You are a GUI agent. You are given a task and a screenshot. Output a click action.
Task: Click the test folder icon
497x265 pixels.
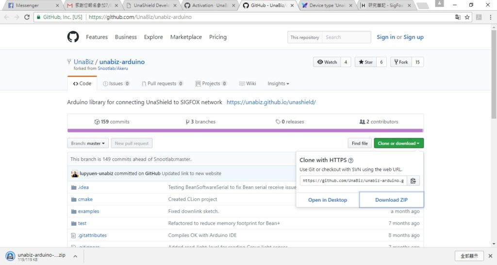74,223
